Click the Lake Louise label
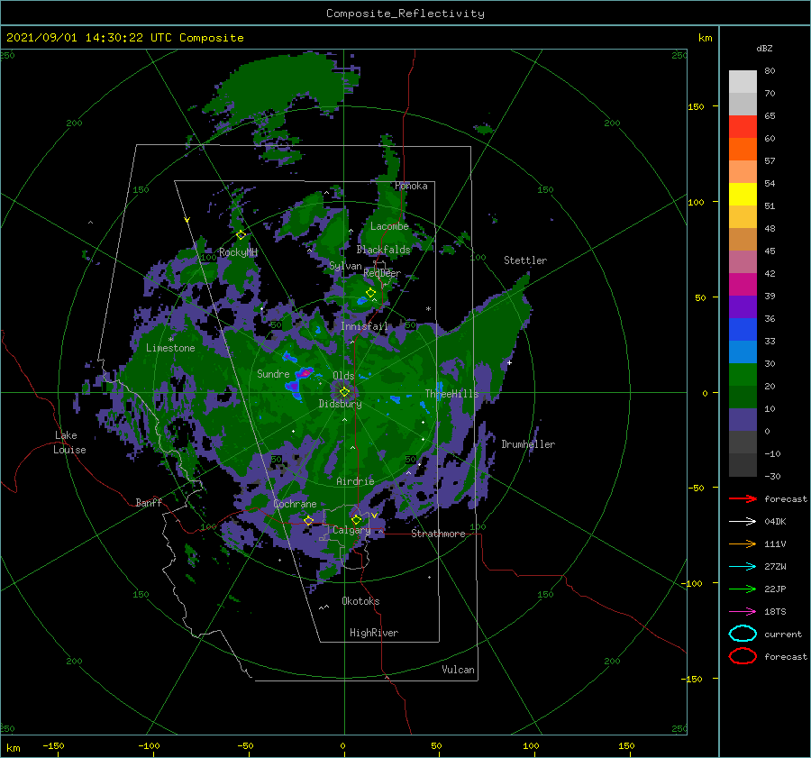 [x=69, y=443]
